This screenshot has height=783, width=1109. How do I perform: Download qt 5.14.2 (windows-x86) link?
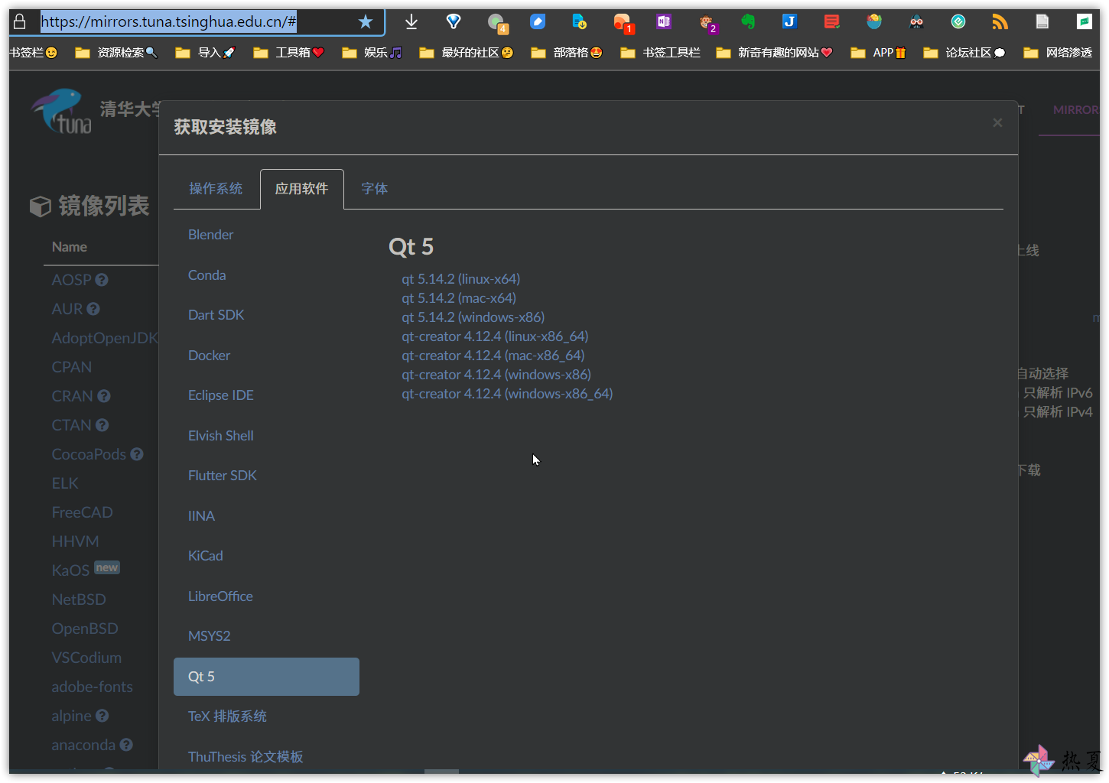click(473, 317)
